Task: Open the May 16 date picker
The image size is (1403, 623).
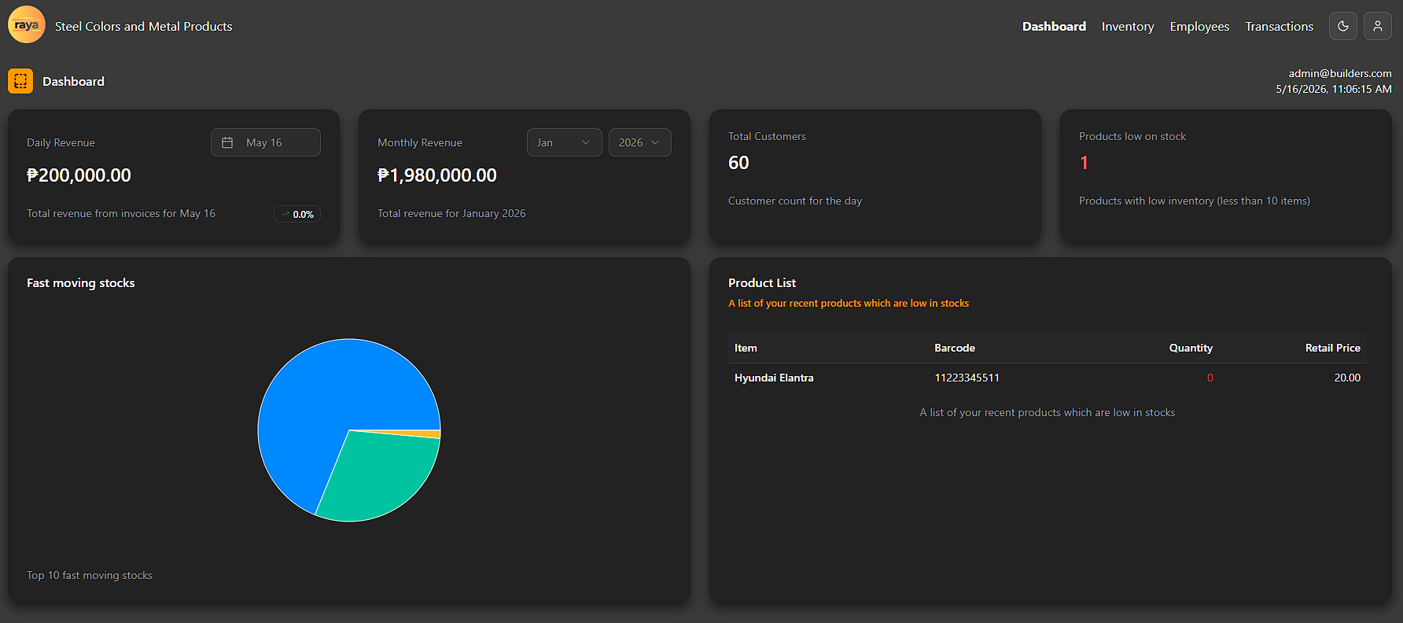Action: point(266,142)
